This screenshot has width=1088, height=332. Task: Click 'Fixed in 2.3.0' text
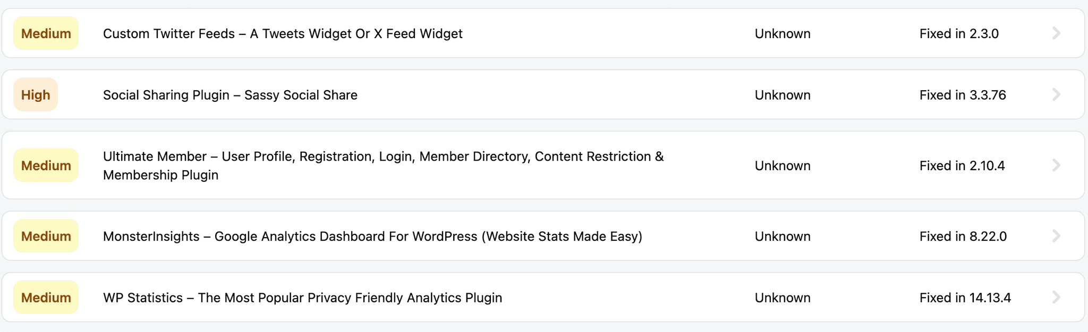point(959,34)
